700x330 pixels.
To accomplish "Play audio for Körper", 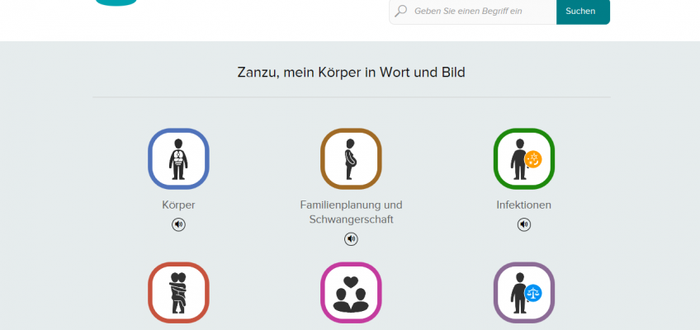I will [x=178, y=224].
